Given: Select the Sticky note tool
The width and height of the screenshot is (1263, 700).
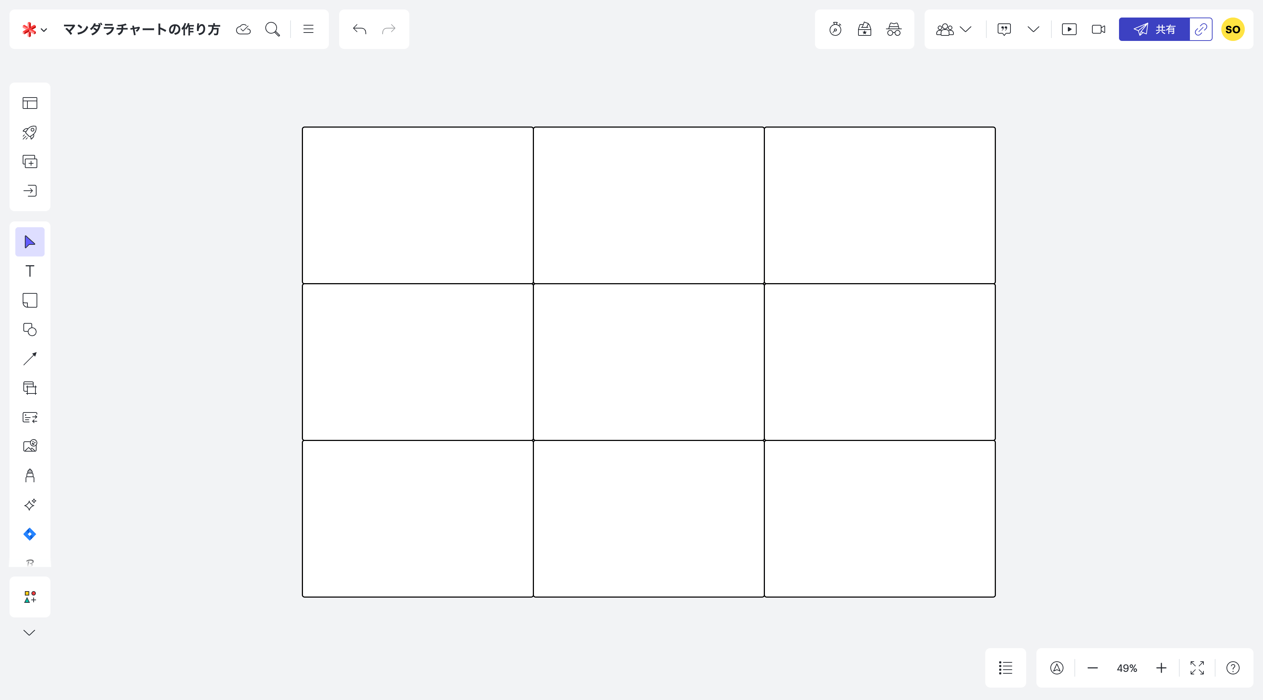Looking at the screenshot, I should click(30, 300).
